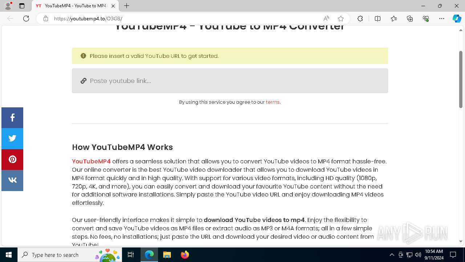
Task: Click the scrollbar down arrow
Action: [461, 241]
